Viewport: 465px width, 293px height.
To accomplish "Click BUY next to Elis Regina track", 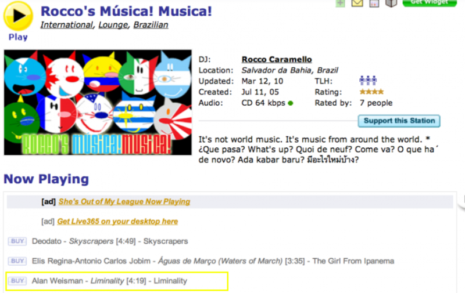I will [x=17, y=261].
